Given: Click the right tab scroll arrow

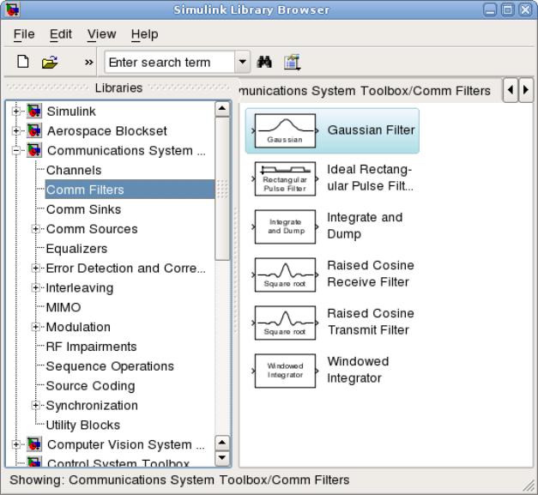Looking at the screenshot, I should click(x=526, y=90).
